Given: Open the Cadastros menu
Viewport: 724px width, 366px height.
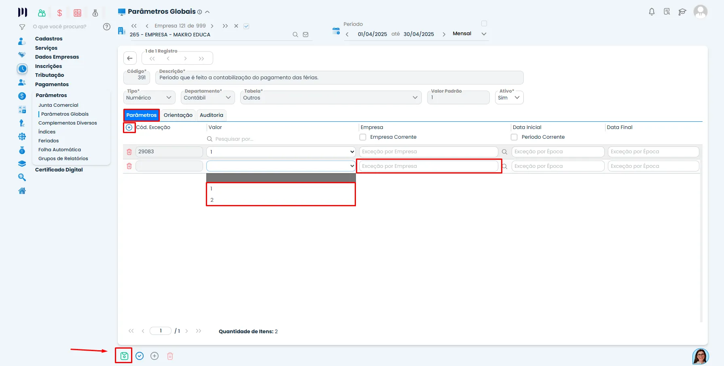Looking at the screenshot, I should (x=49, y=39).
